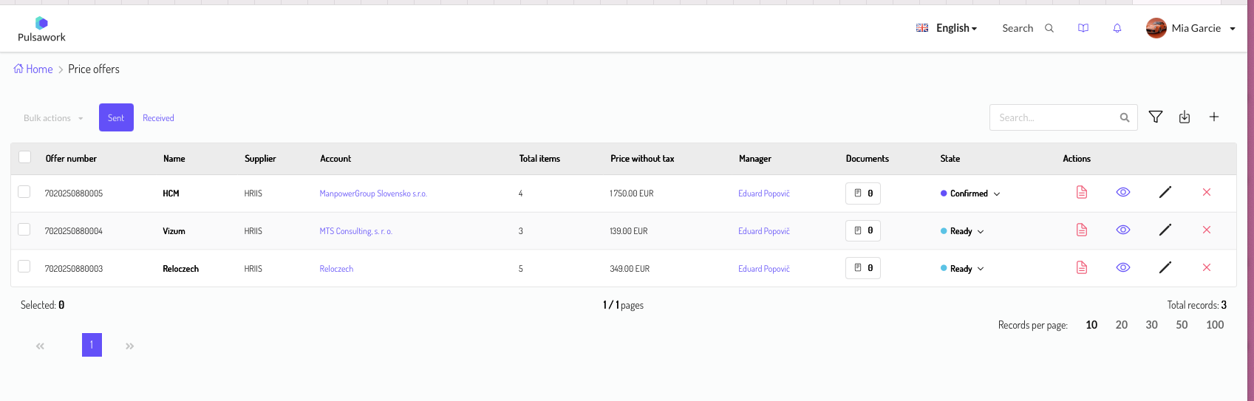This screenshot has width=1254, height=401.
Task: Show 100 records per page
Action: pos(1215,325)
